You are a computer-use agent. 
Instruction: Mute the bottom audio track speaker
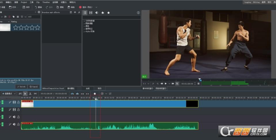pos(14,124)
